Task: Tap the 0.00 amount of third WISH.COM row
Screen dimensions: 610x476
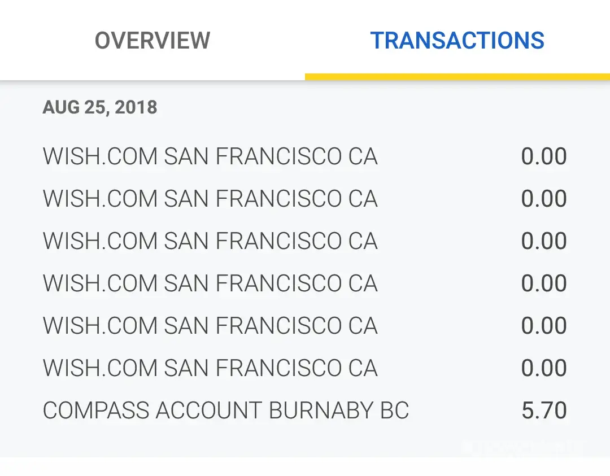Action: [x=544, y=241]
